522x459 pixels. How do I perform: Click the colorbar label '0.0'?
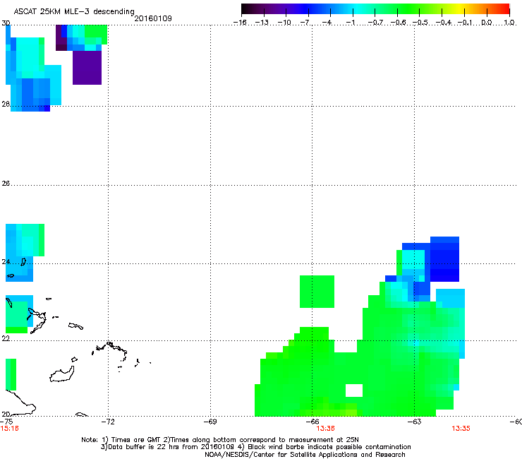coord(487,23)
